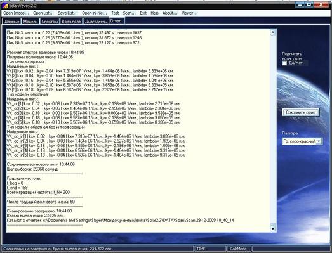This screenshot has height=253, width=332.
Task: Click Open List... in the menu bar
Action: click(x=43, y=13)
